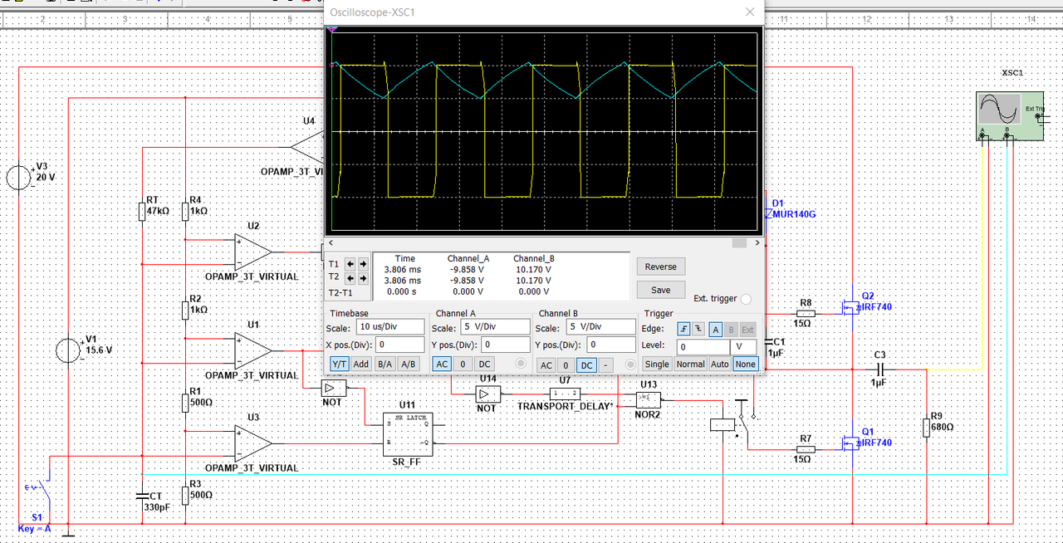Select the U3 op-amp on the schematic
1063x543 pixels.
click(x=254, y=443)
